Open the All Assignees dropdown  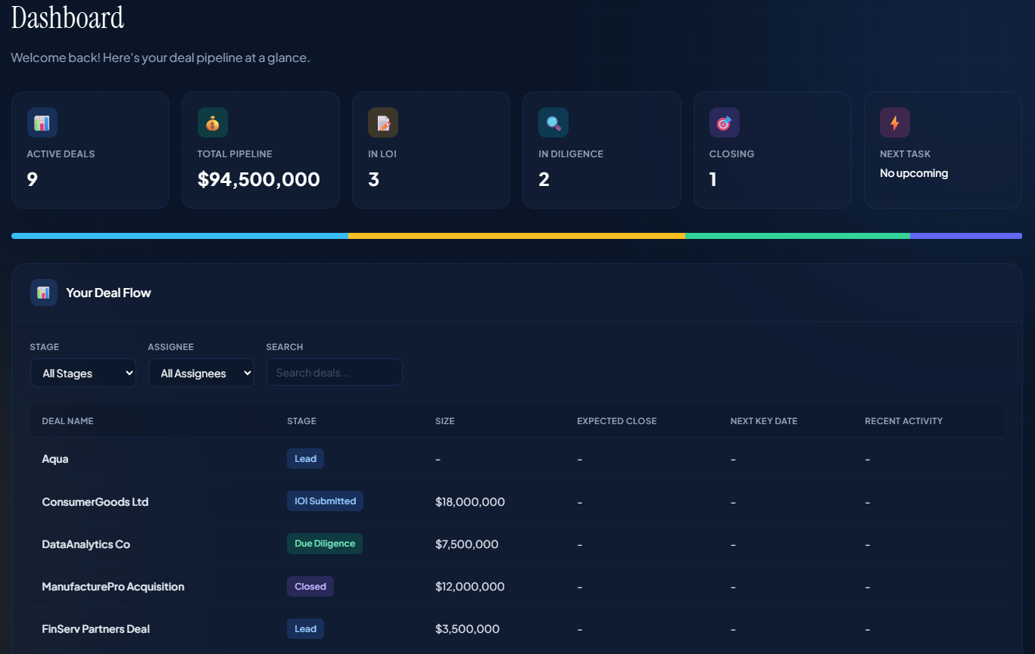click(201, 373)
